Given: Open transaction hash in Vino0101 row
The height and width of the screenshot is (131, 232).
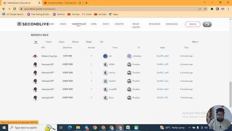Looking at the screenshot, I should click(162, 89).
